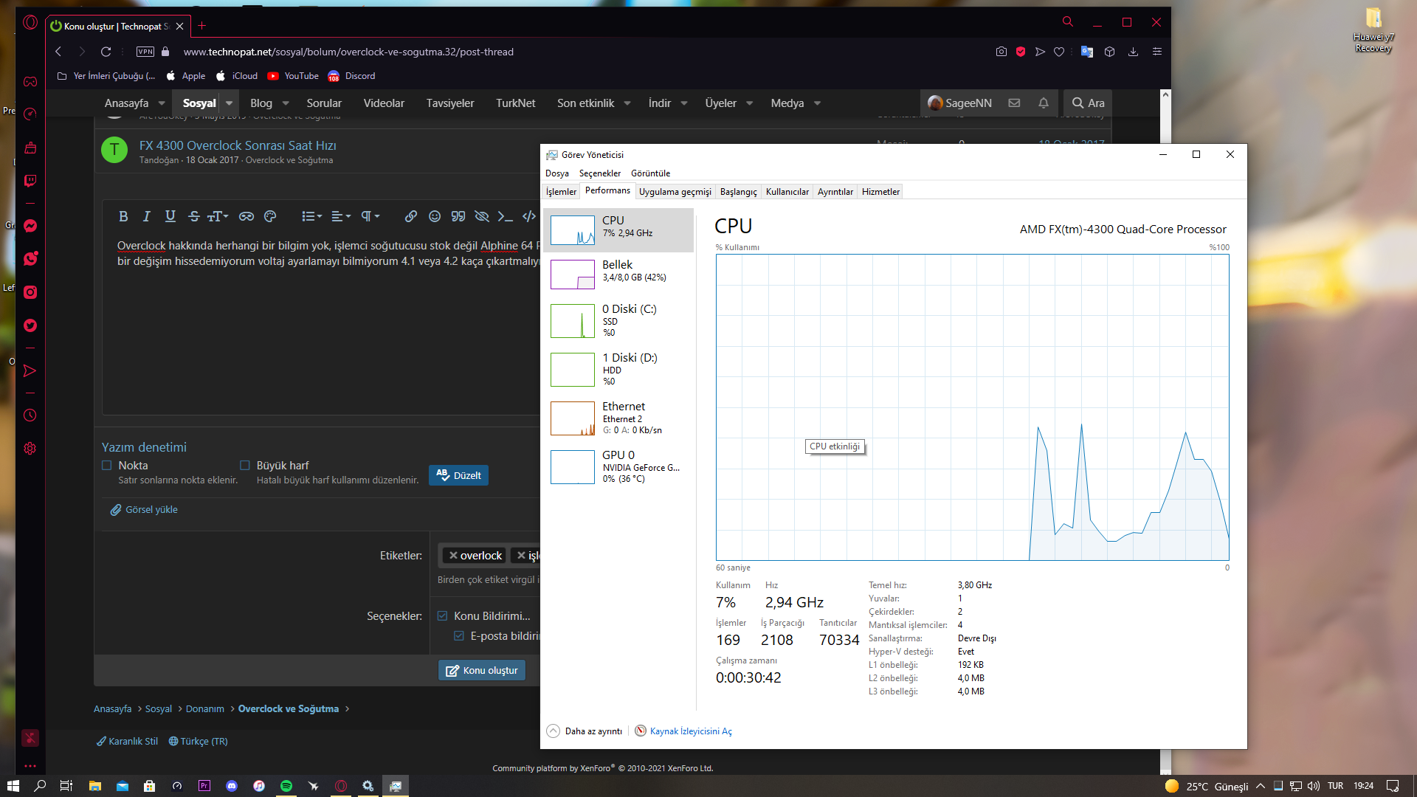Expand the Sosyal menu dropdown arrow

tap(230, 103)
